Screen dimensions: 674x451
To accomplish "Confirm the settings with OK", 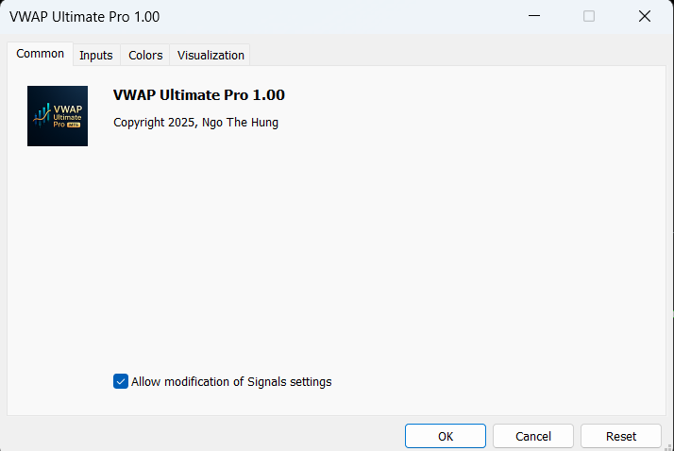I will coord(446,436).
